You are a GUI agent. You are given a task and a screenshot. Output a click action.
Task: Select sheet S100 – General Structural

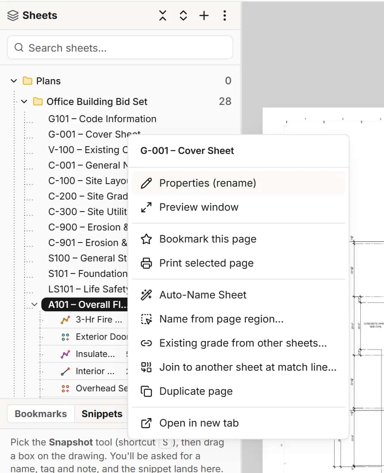pyautogui.click(x=88, y=258)
